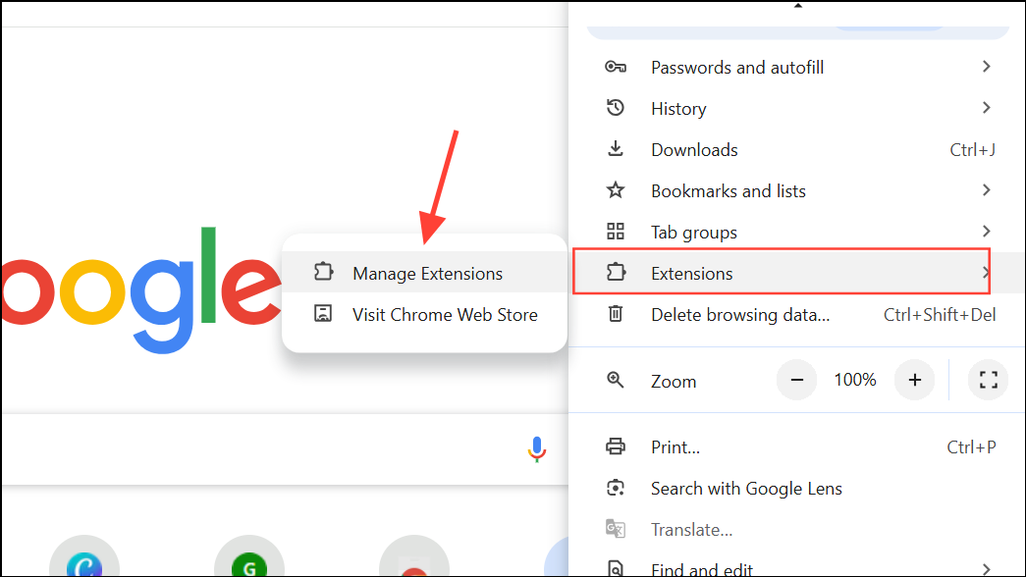Enter fullscreen mode using the zoom row button

988,380
